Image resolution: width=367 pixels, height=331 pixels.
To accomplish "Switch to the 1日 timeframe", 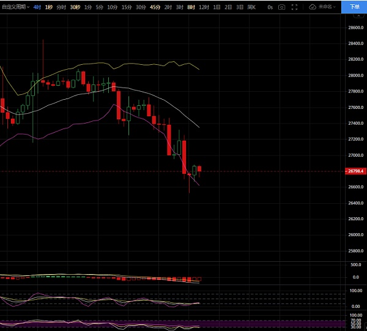I will (217, 7).
